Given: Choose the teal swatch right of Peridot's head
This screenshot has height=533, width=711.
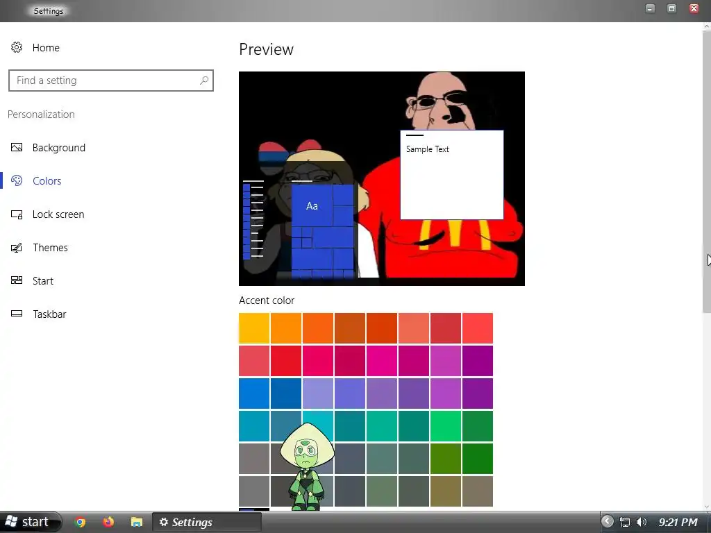Looking at the screenshot, I should [x=350, y=426].
